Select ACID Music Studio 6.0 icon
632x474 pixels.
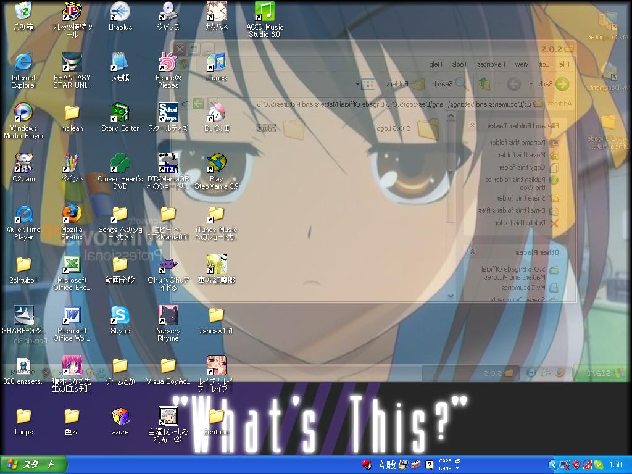tap(265, 19)
